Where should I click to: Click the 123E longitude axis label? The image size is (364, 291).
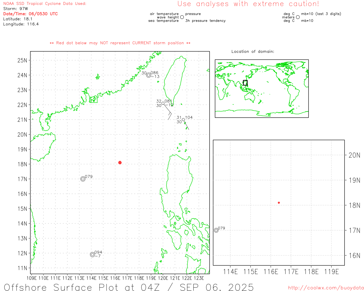[199, 278]
